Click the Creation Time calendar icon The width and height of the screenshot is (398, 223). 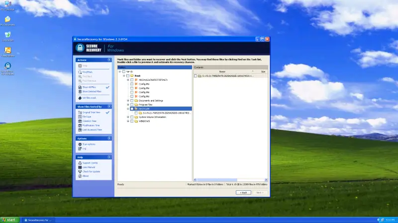(80, 121)
